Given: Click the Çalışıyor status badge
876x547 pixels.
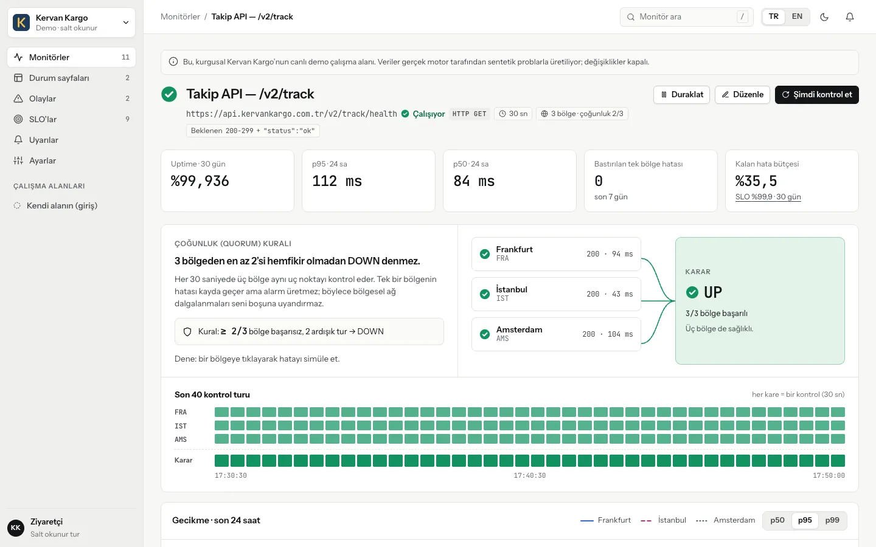Looking at the screenshot, I should [423, 114].
